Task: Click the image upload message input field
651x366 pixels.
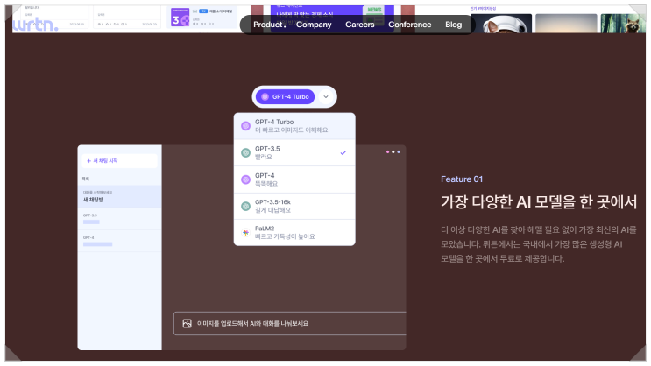Action: click(x=290, y=323)
